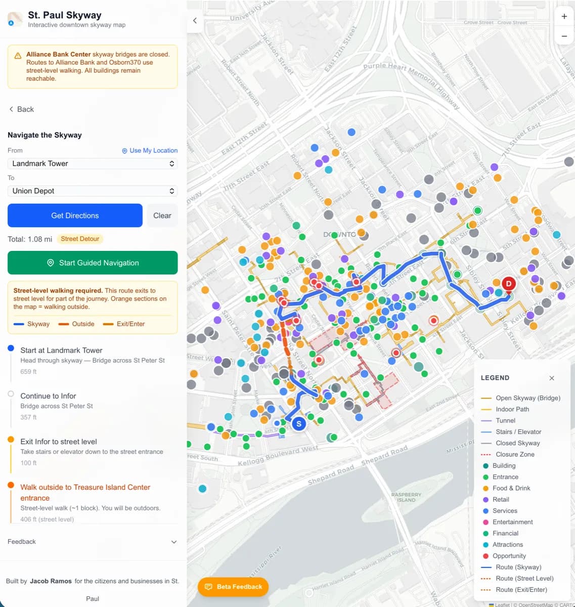Click the zoom in plus icon on the map
The image size is (575, 607).
tap(563, 16)
